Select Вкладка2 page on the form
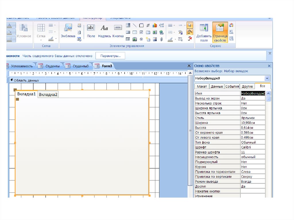 coord(48,94)
